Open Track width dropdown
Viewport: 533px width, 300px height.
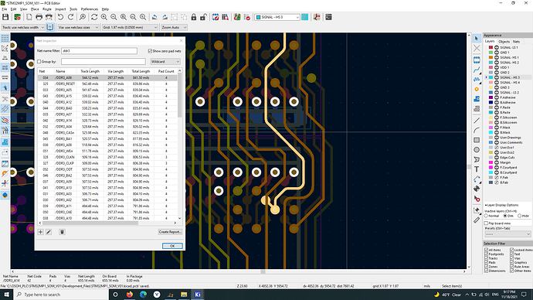[x=23, y=27]
